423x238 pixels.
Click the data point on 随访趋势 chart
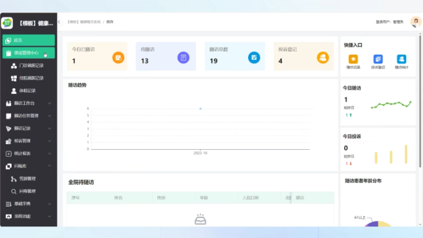click(200, 109)
